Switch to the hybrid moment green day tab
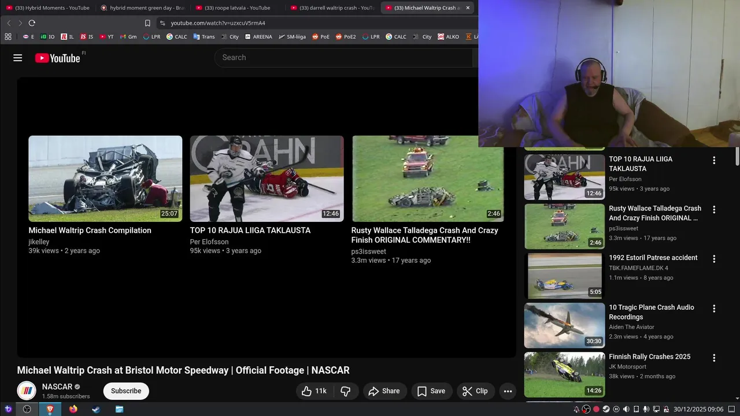 click(x=142, y=8)
